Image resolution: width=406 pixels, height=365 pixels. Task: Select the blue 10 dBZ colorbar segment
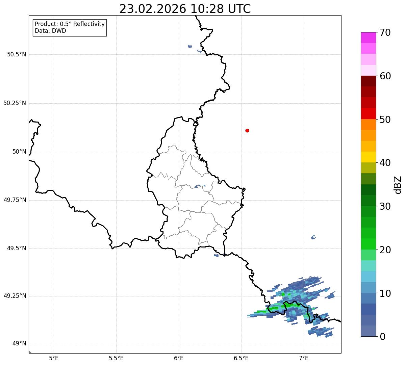(368, 288)
